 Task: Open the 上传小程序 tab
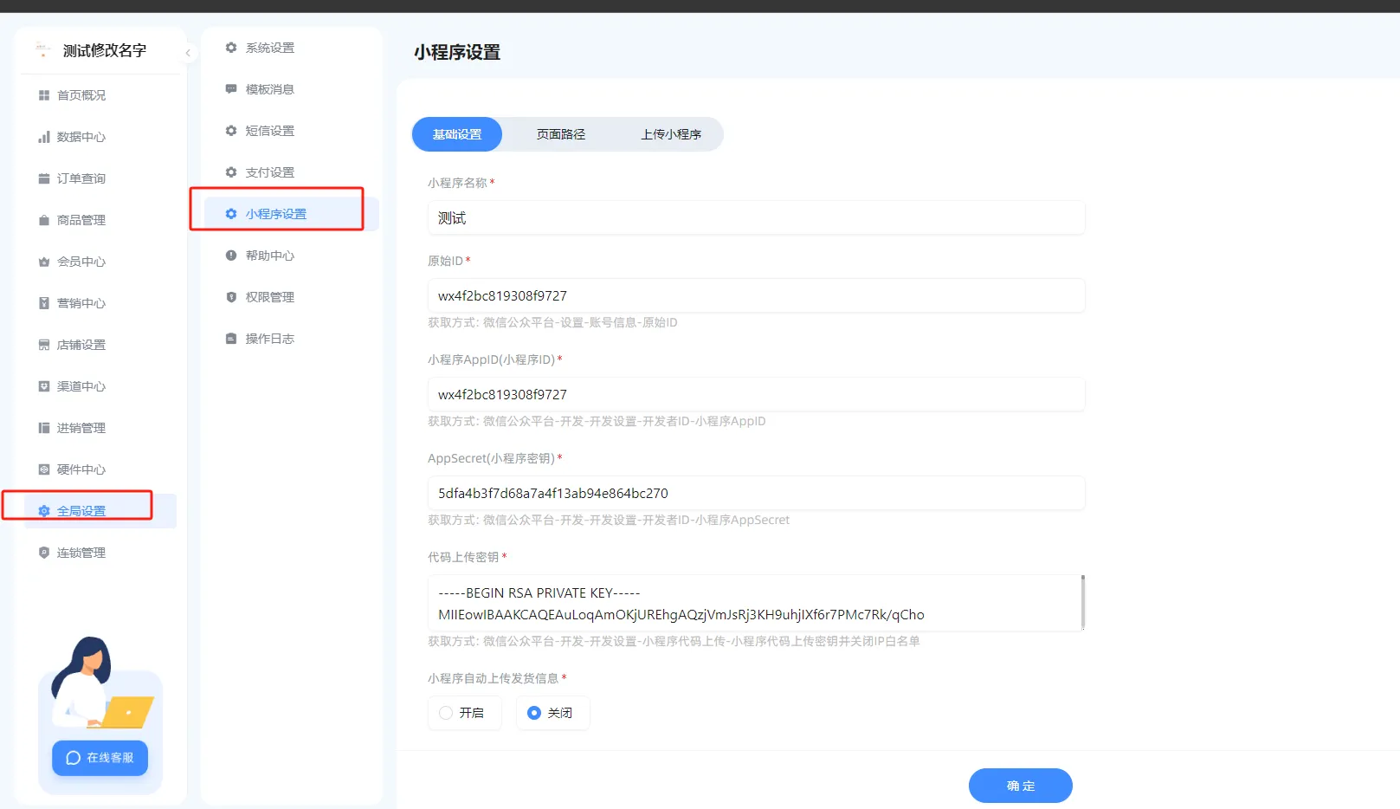(673, 134)
